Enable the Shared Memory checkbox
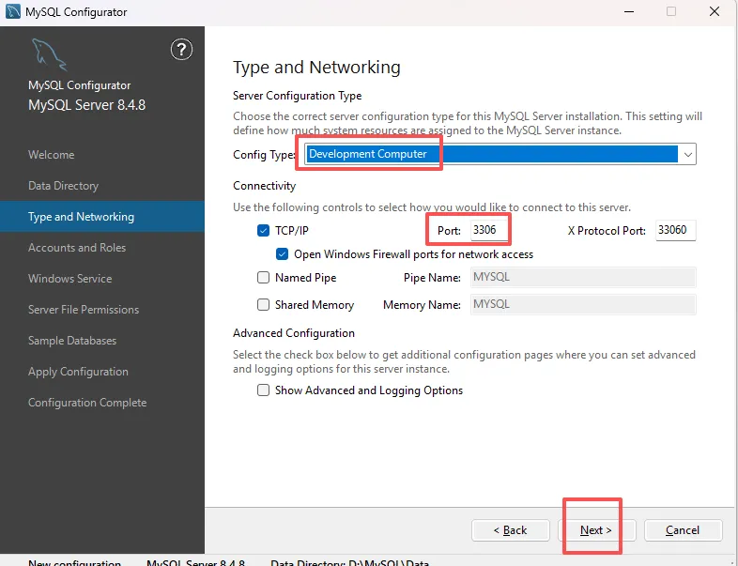 click(x=263, y=304)
